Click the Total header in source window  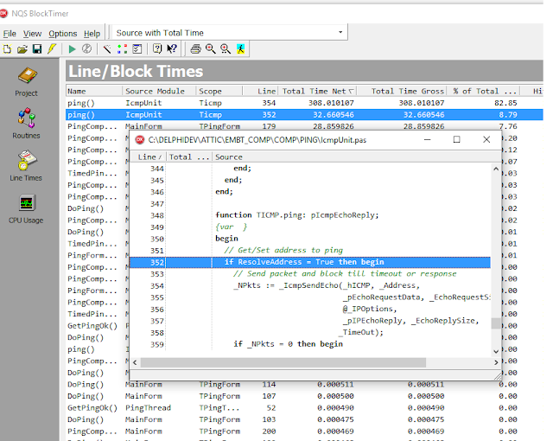point(189,157)
